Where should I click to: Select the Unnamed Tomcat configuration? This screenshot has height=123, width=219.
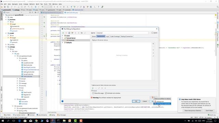tap(76, 40)
